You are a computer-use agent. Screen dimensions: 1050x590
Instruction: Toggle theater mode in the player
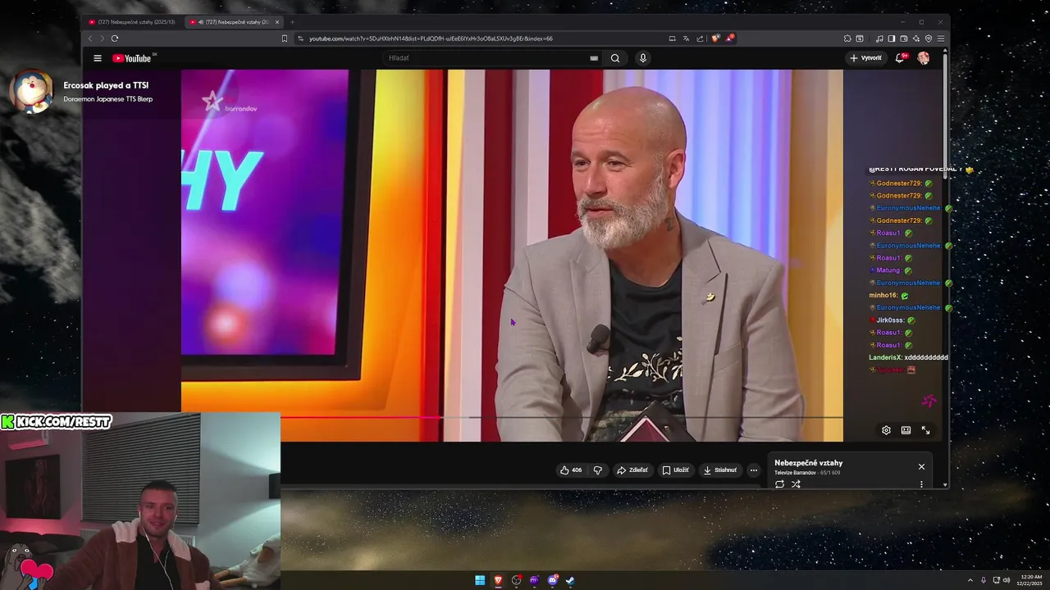(906, 430)
